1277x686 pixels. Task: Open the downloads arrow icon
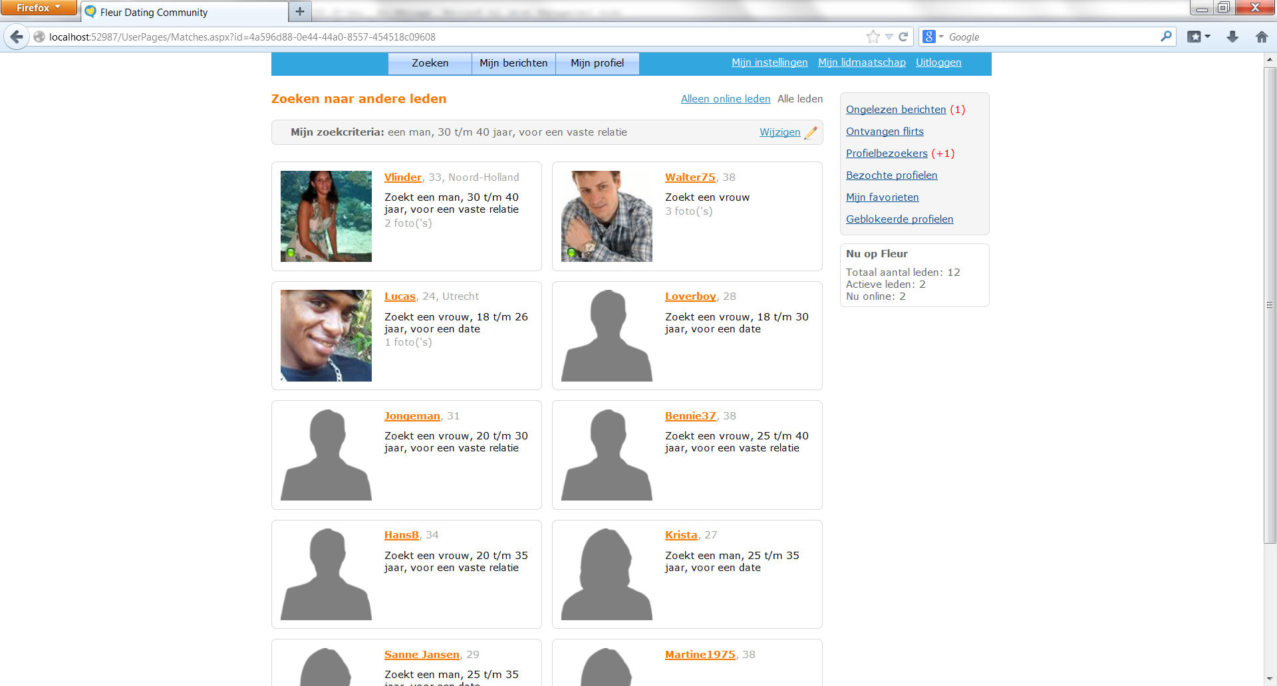click(1232, 37)
